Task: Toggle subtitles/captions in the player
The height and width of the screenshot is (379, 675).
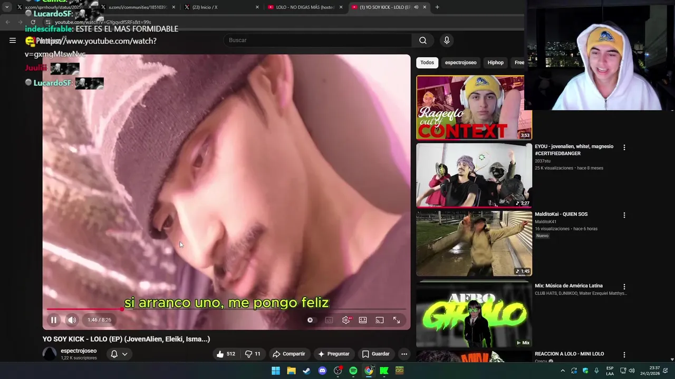Action: (329, 320)
